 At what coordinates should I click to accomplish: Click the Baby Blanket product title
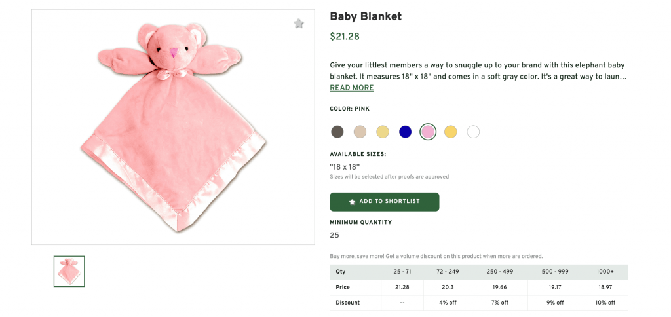coord(366,16)
